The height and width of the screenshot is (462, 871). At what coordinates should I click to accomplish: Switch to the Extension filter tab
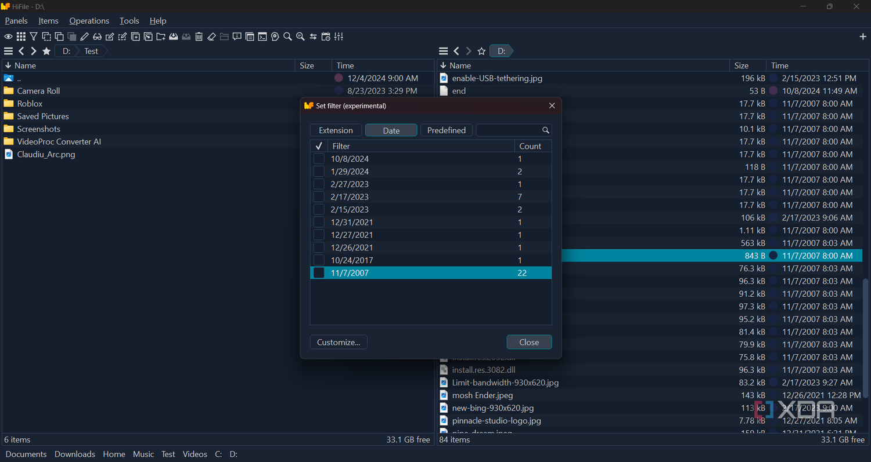pos(336,130)
